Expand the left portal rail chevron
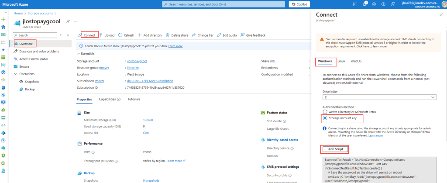The height and width of the screenshot is (183, 447). tap(6, 12)
